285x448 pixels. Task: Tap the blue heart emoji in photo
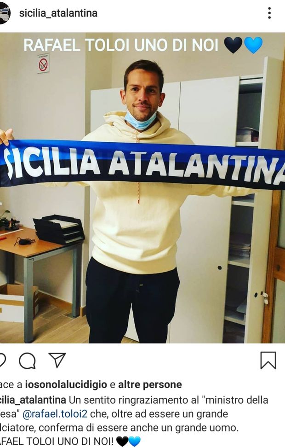(253, 45)
